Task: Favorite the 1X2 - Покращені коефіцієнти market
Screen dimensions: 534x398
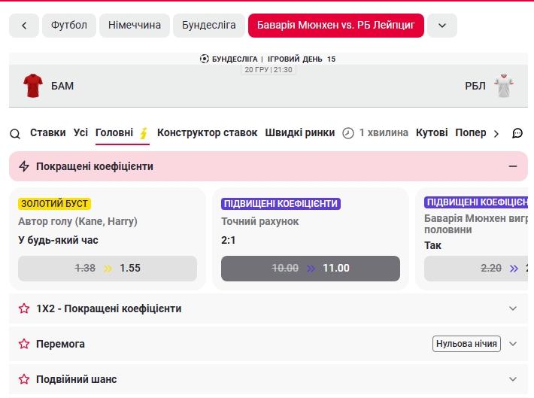Action: (24, 308)
